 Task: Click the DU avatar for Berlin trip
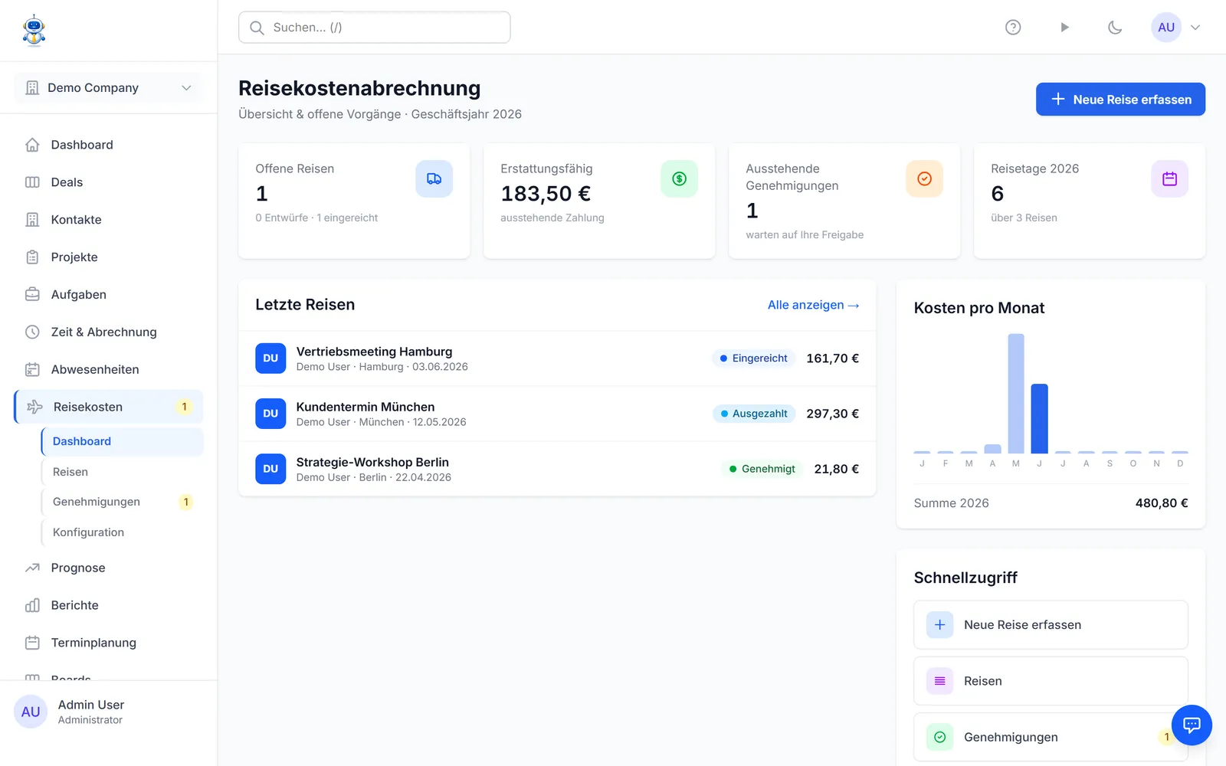click(270, 469)
